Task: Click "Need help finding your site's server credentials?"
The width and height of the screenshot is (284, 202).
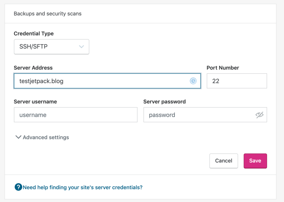Action: (x=82, y=187)
